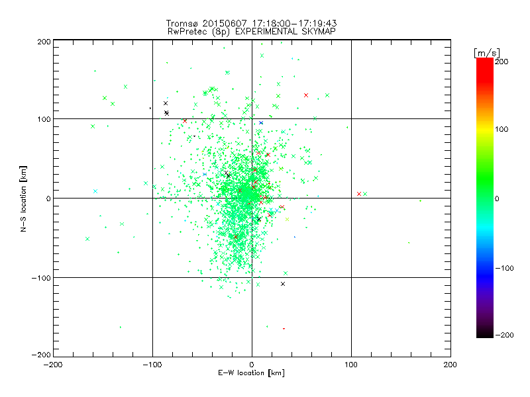The image size is (530, 397).
Task: Click the colorbar's yellow region near 100
Action: pos(485,130)
